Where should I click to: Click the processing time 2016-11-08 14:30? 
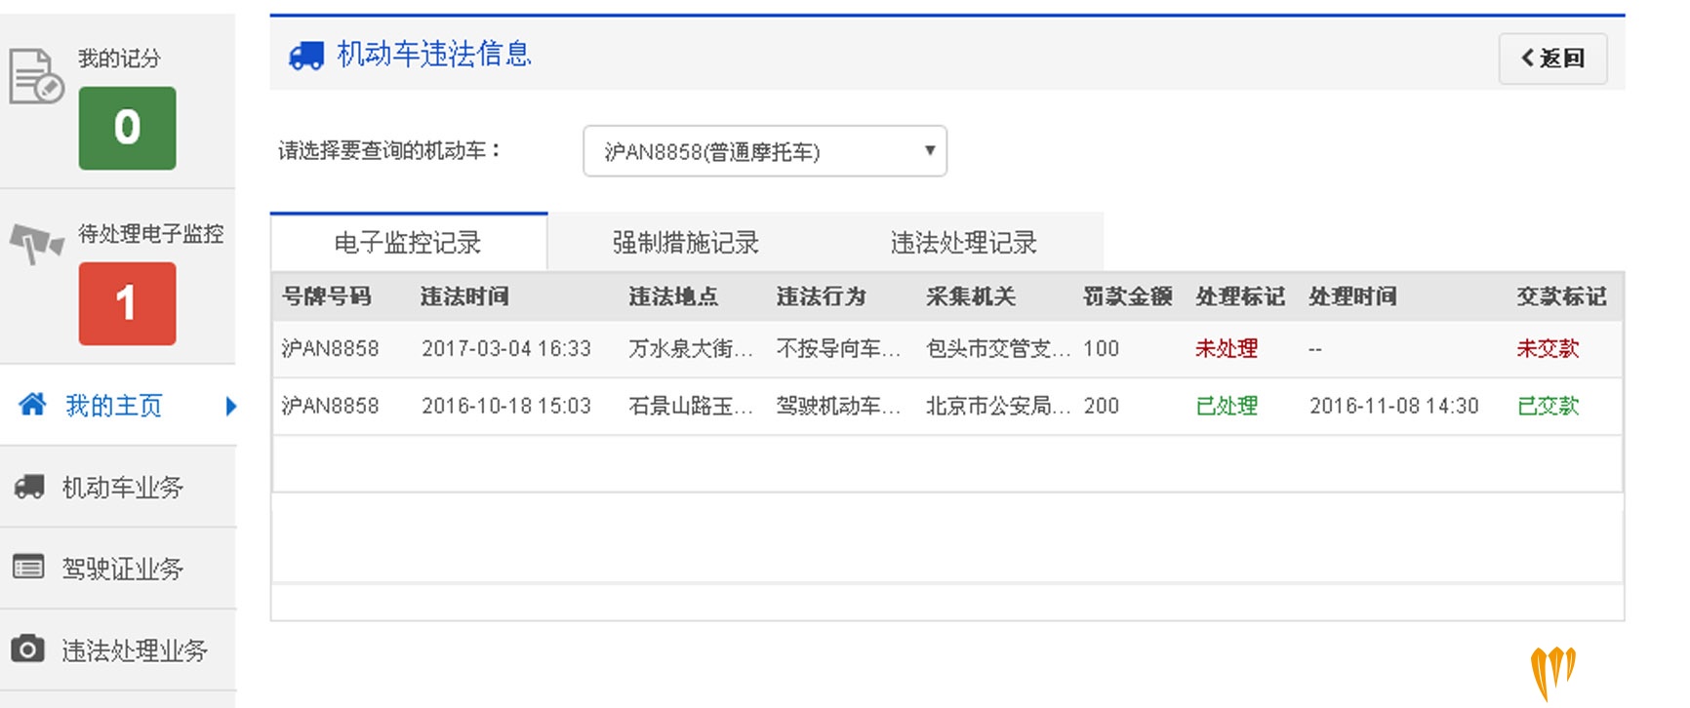(1394, 406)
